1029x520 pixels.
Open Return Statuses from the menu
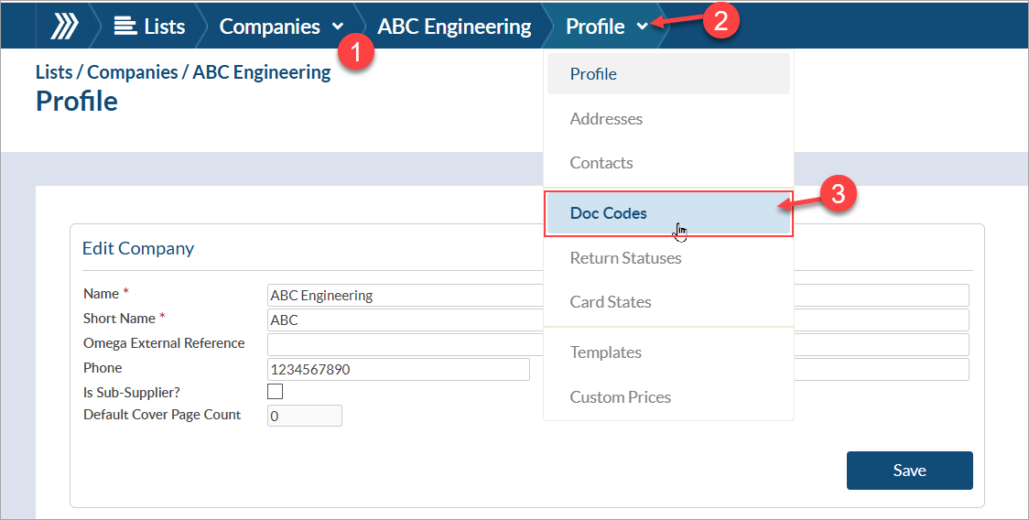point(625,258)
